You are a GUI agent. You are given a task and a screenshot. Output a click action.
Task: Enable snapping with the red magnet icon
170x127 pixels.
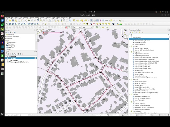[x=66, y=28]
